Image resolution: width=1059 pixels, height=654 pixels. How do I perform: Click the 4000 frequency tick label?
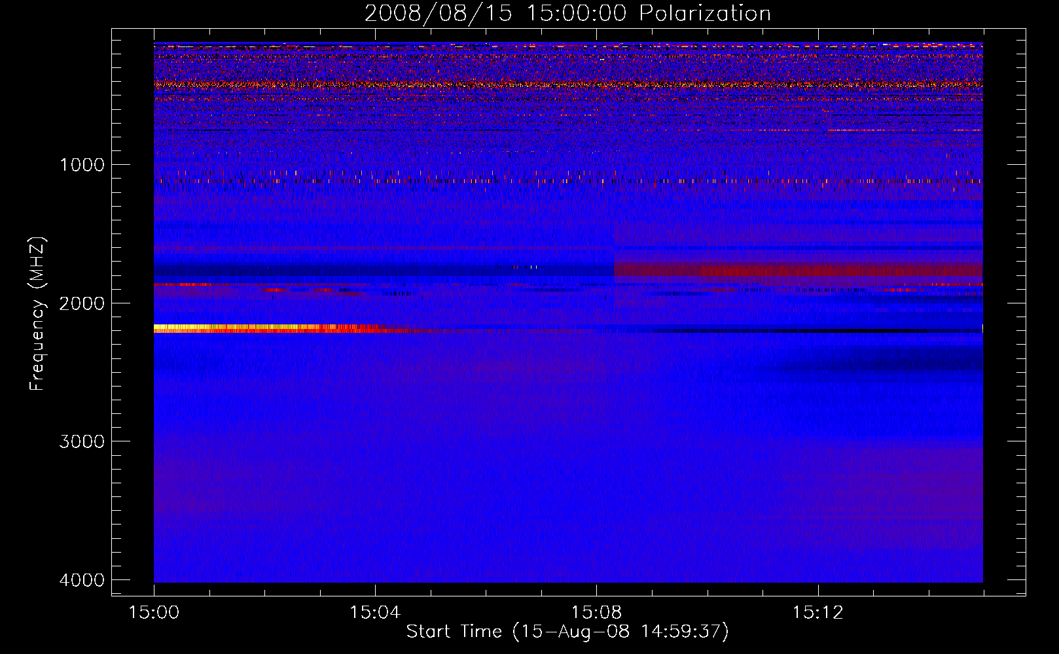pos(82,580)
